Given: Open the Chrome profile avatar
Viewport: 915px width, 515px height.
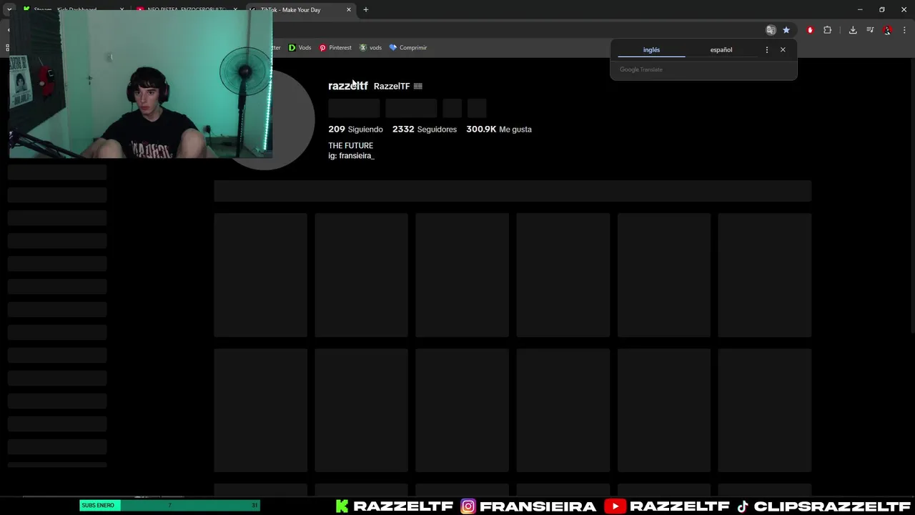Looking at the screenshot, I should (x=887, y=30).
